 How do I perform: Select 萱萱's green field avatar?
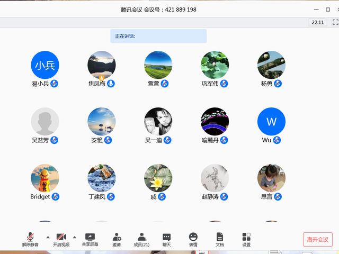(158, 65)
